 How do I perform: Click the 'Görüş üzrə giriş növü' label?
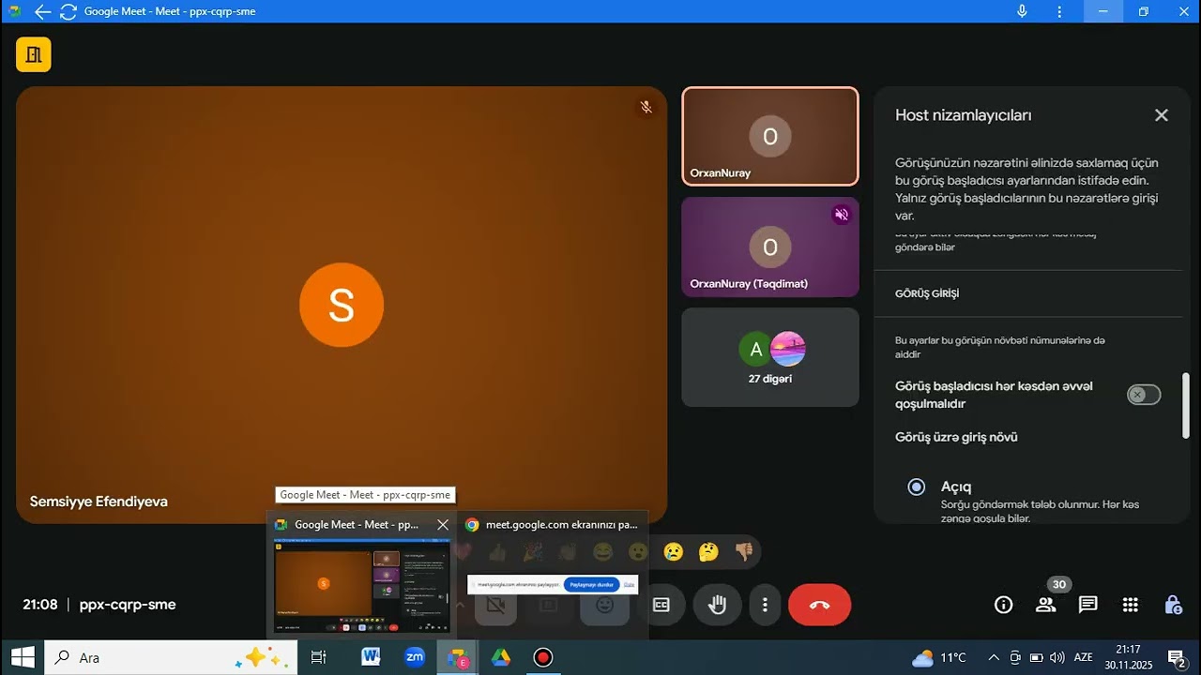click(x=956, y=437)
